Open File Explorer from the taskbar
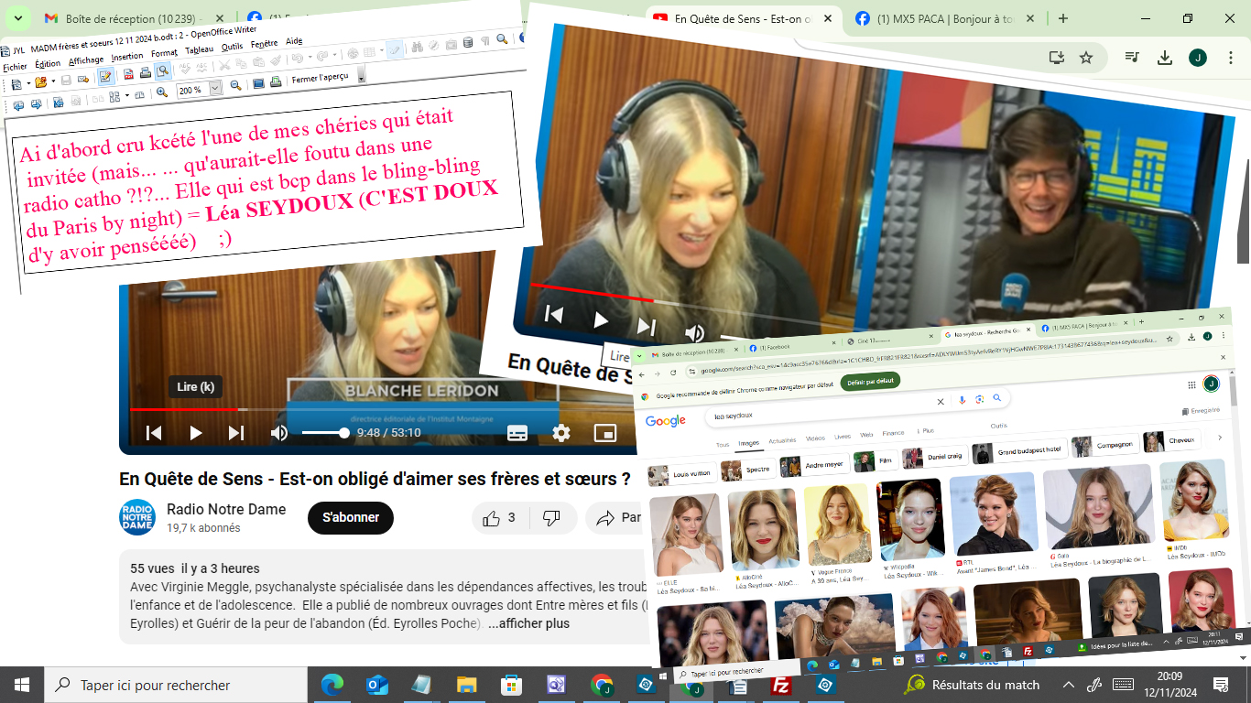Screen dimensions: 1251x703 (467, 684)
